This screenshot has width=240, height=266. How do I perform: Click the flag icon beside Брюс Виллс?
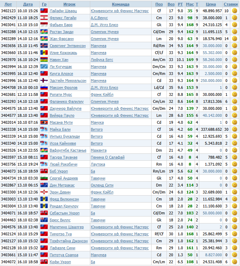point(44,220)
